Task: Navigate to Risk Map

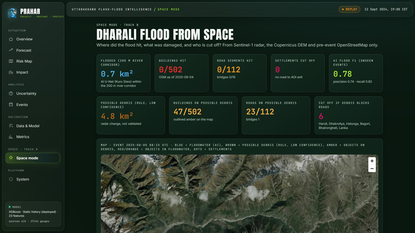Action: pos(32,61)
